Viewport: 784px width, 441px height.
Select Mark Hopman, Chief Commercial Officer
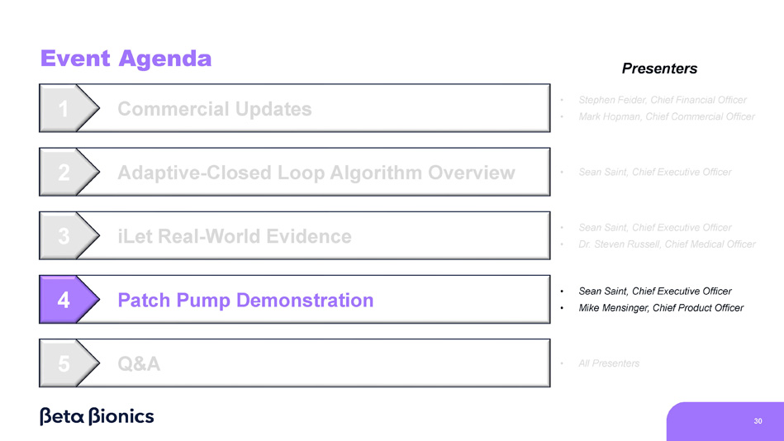point(666,116)
